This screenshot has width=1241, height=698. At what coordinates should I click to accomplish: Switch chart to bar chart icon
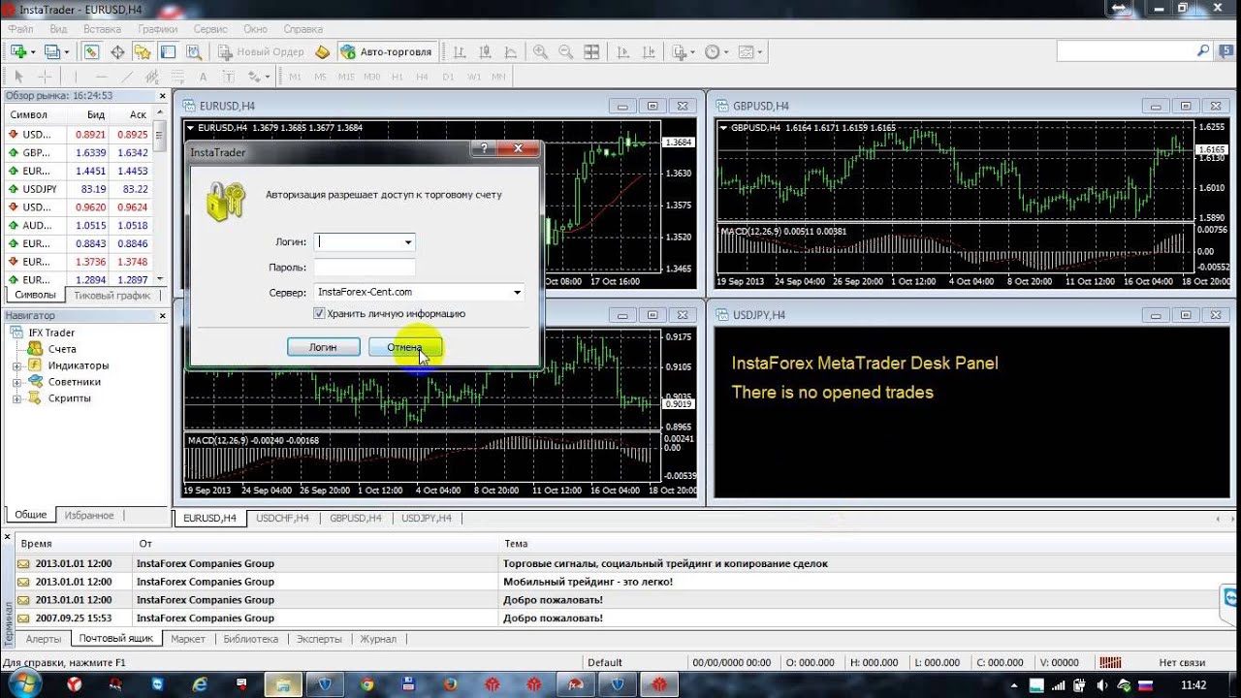[459, 51]
